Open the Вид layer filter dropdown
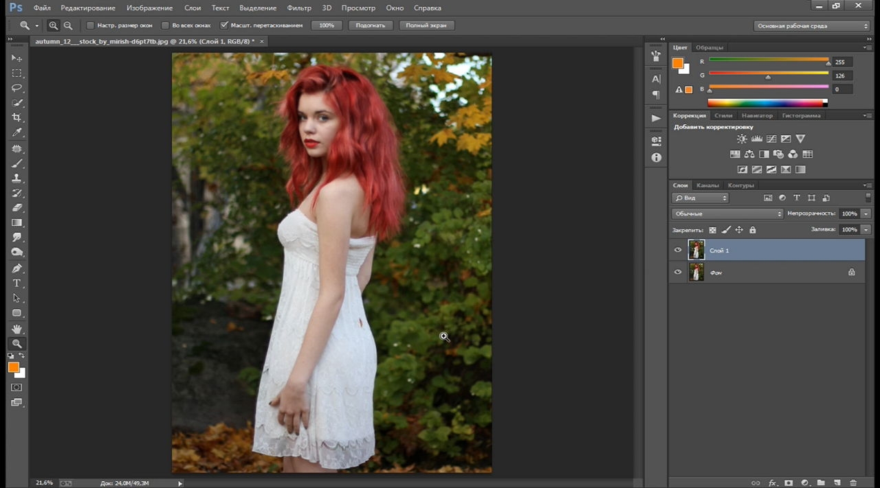This screenshot has height=488, width=880. pos(701,198)
